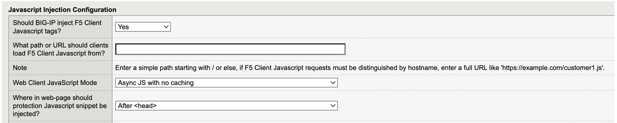Click the 'Web Client JavaScript Mode' label
617x123 pixels.
[x=55, y=83]
